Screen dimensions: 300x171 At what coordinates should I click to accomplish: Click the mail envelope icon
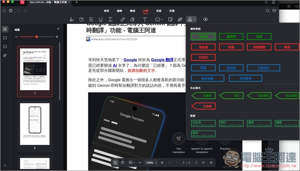(x=274, y=11)
